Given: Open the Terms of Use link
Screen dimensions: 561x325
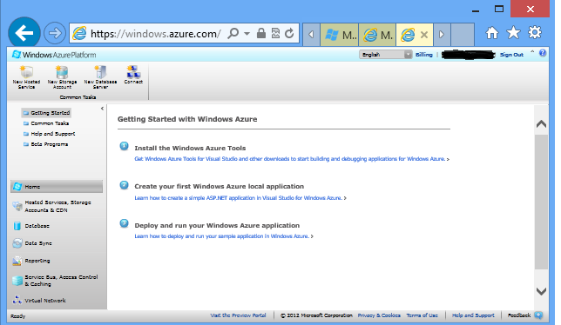Looking at the screenshot, I should [x=422, y=315].
